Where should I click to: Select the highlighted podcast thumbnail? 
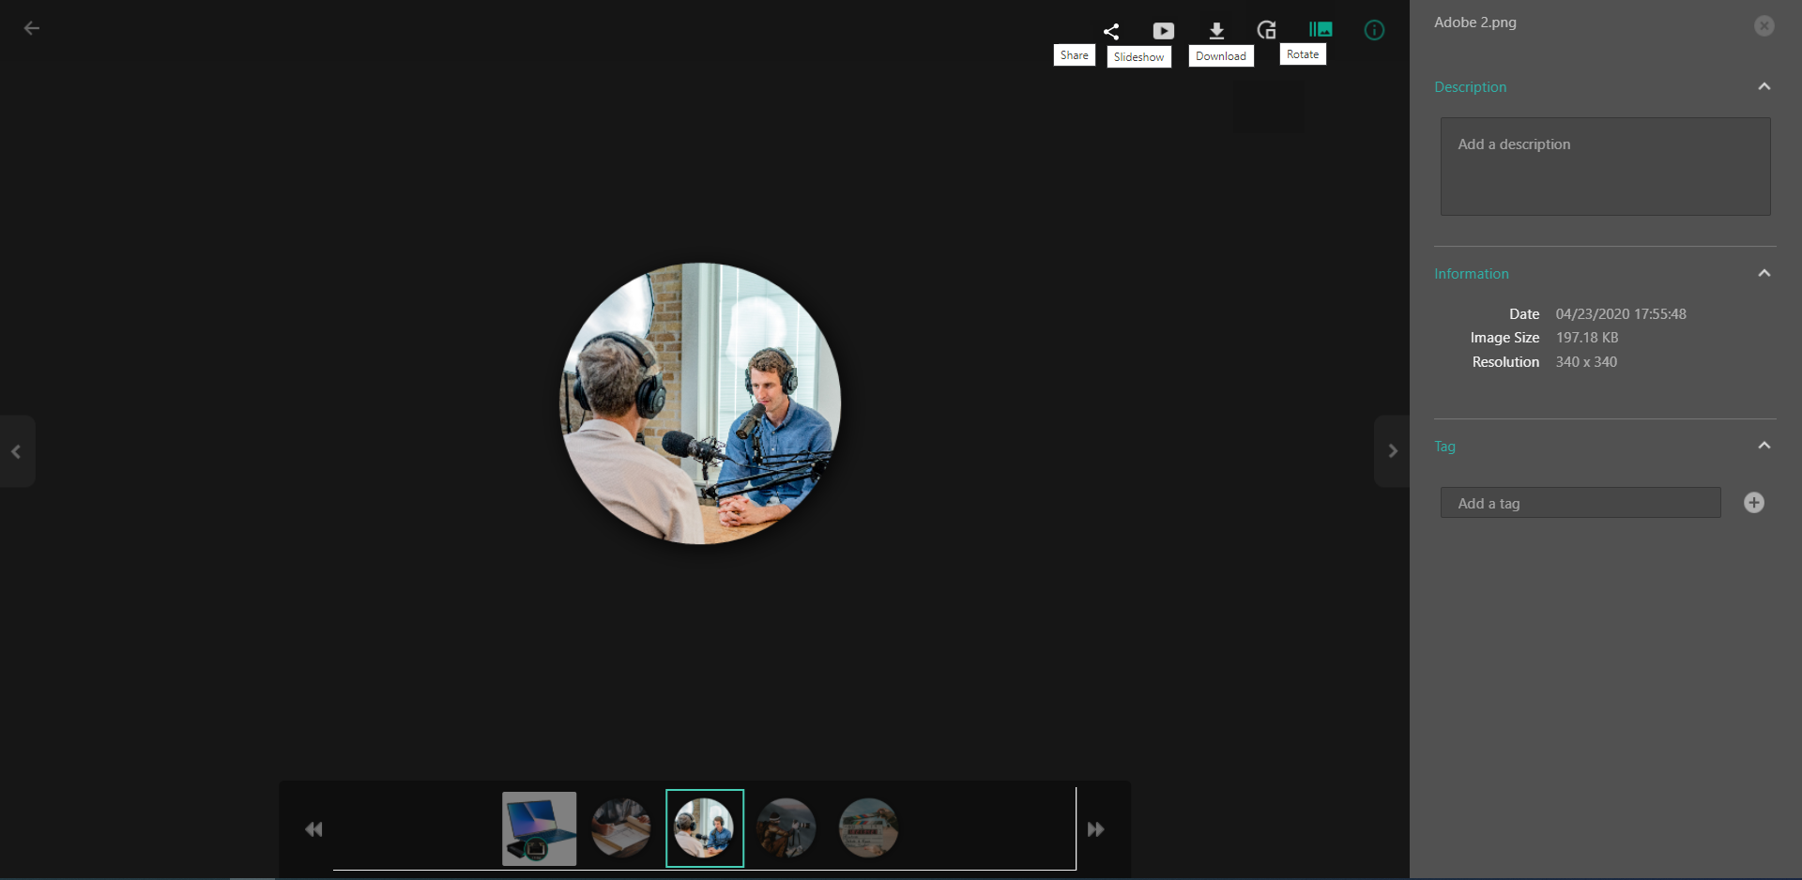pos(705,828)
